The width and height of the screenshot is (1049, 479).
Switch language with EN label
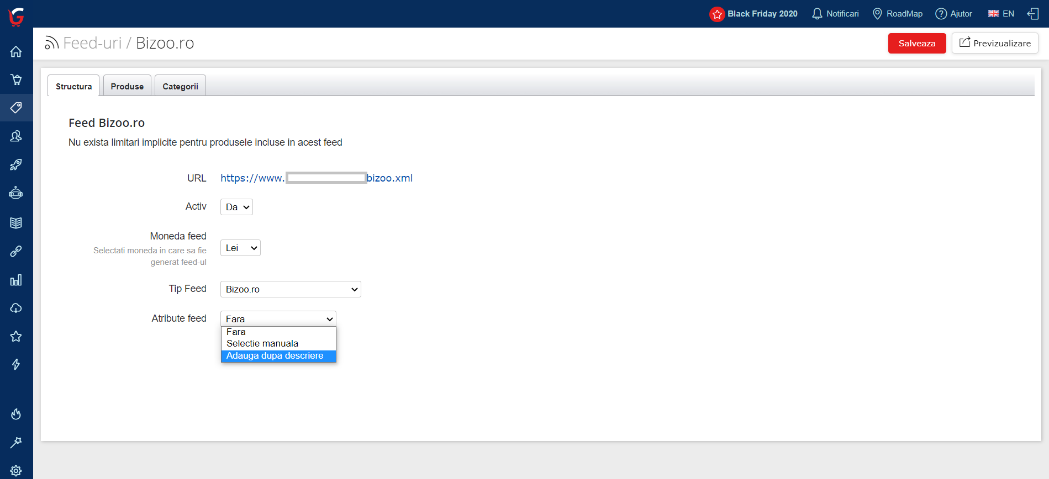point(1009,14)
